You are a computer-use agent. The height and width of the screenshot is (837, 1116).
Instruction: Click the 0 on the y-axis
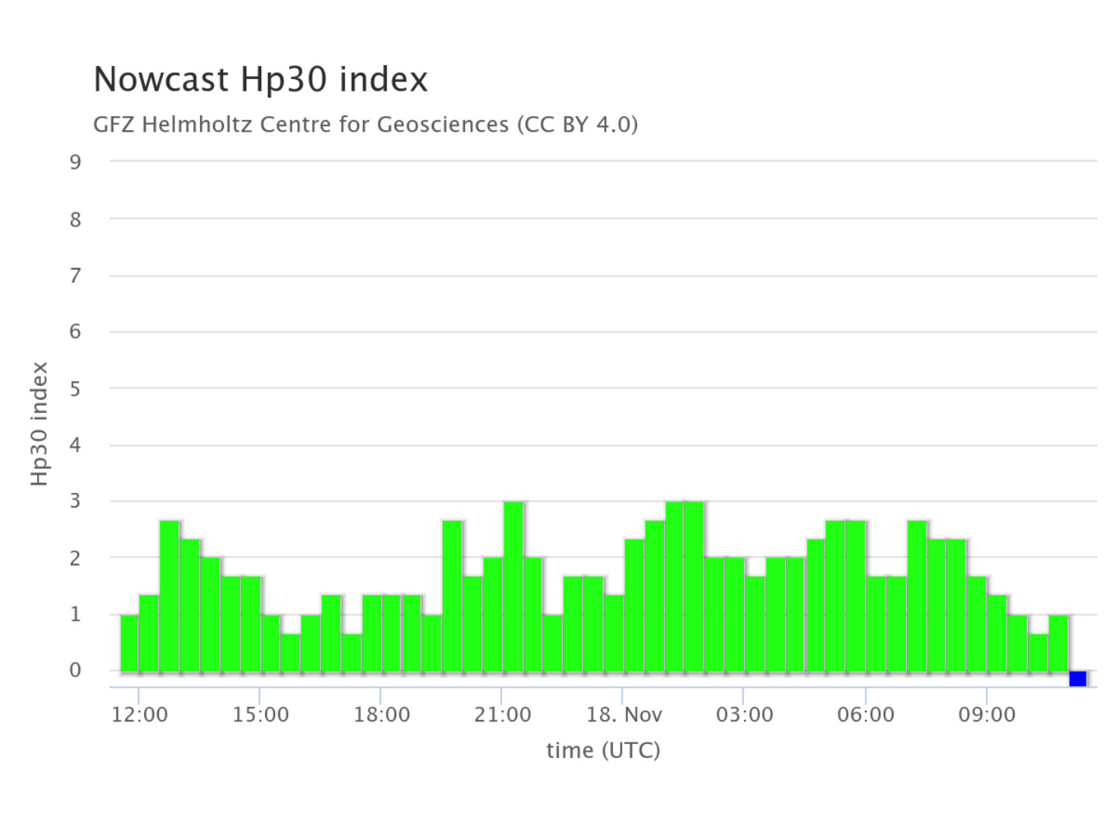point(75,670)
